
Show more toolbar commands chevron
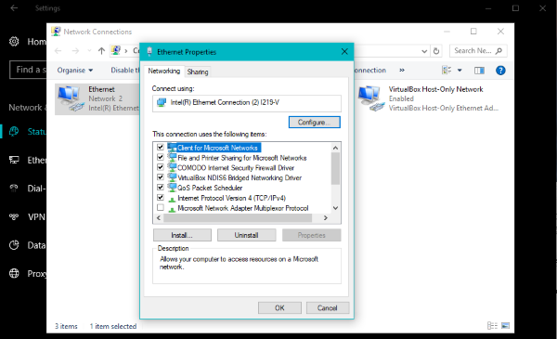coord(402,71)
